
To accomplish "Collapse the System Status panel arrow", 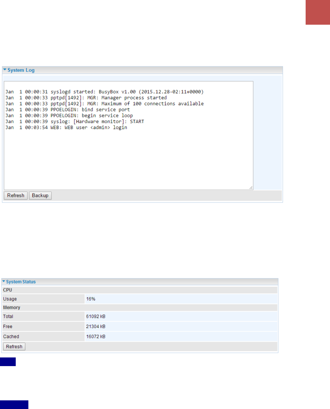I will point(4,282).
